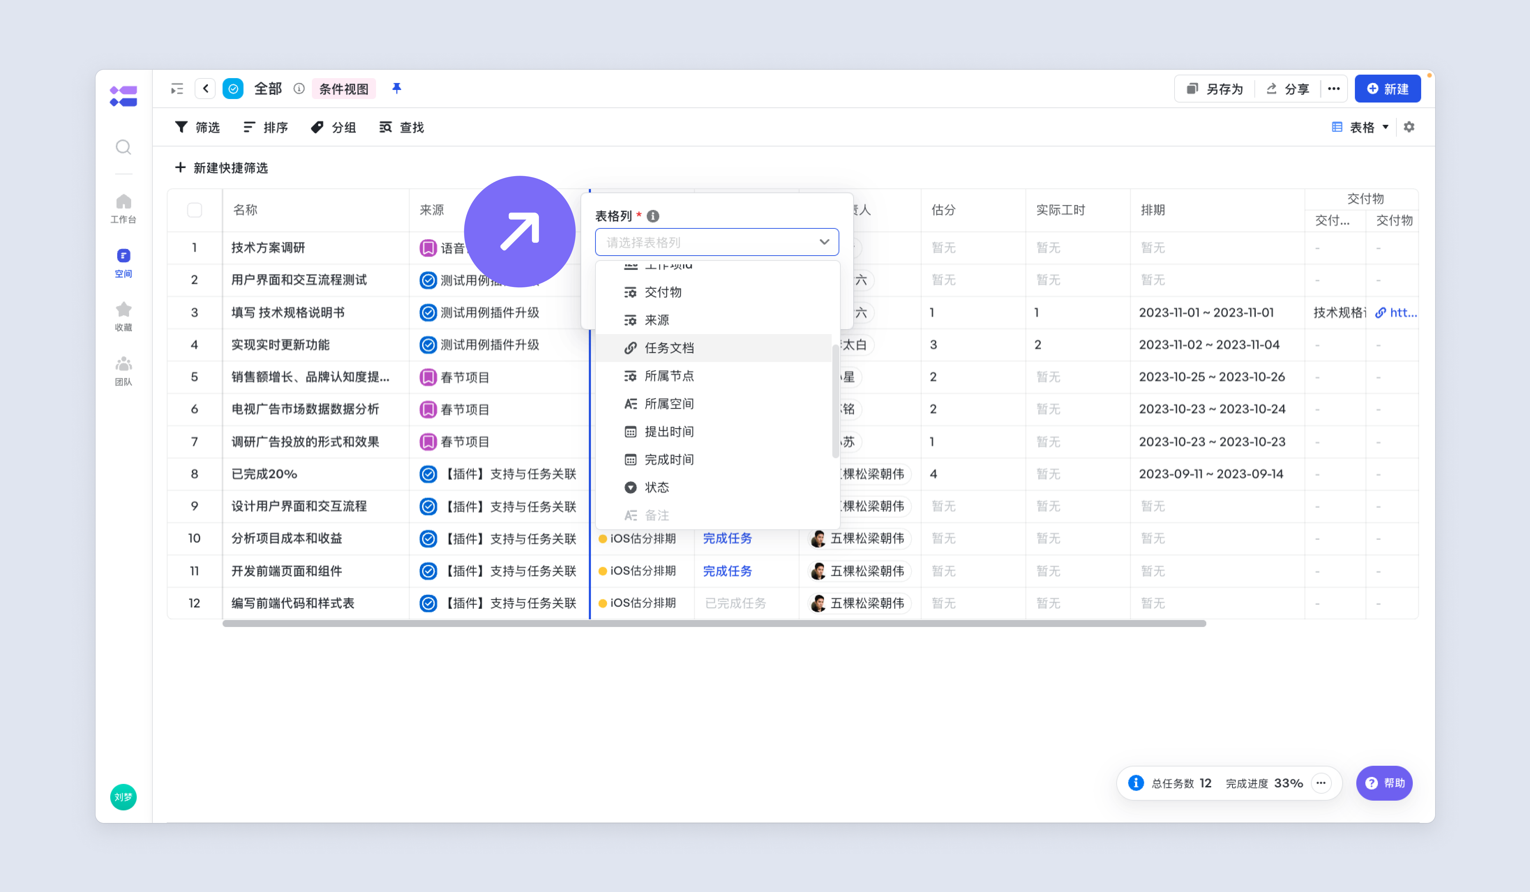Open the more options ellipsis in header
Viewport: 1530px width, 892px height.
(x=1333, y=89)
